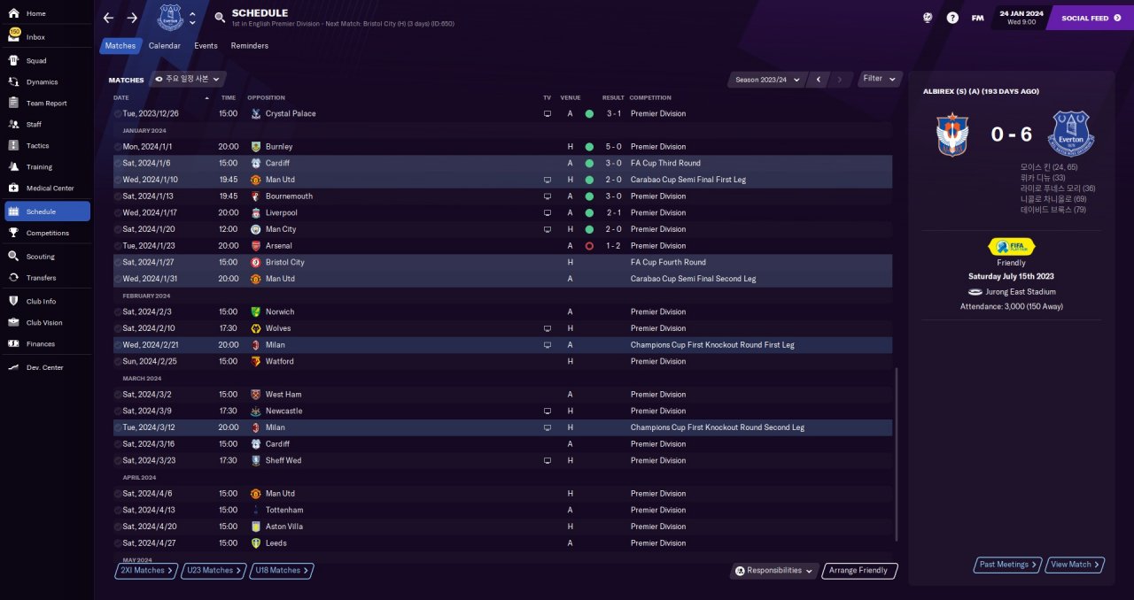Viewport: 1134px width, 600px height.
Task: Toggle reminder circle on Watford row
Action: coord(118,362)
